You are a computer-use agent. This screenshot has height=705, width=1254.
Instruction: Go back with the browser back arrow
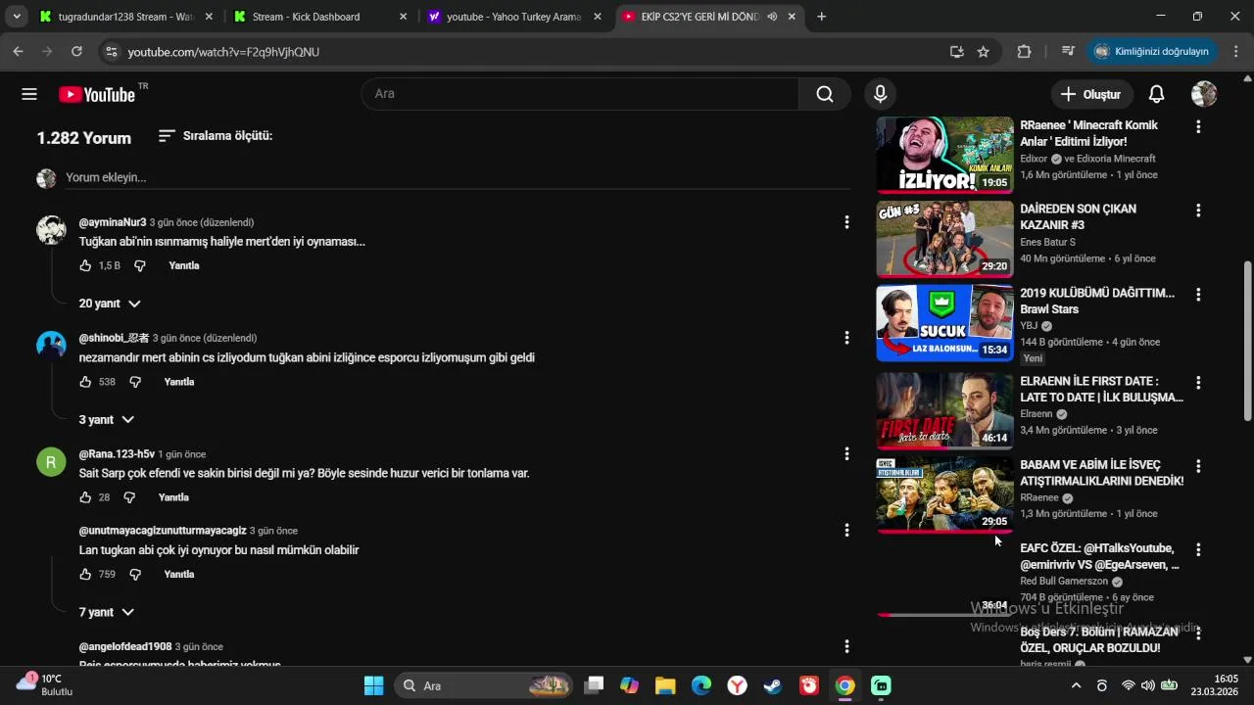19,52
